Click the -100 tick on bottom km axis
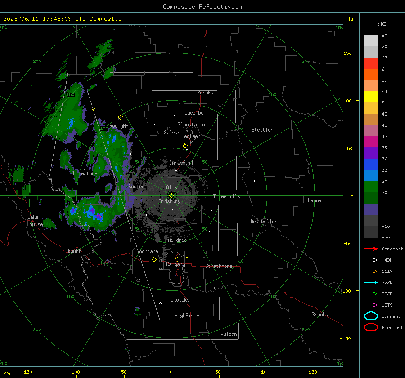Image resolution: width=405 pixels, height=378 pixels. coord(74,372)
